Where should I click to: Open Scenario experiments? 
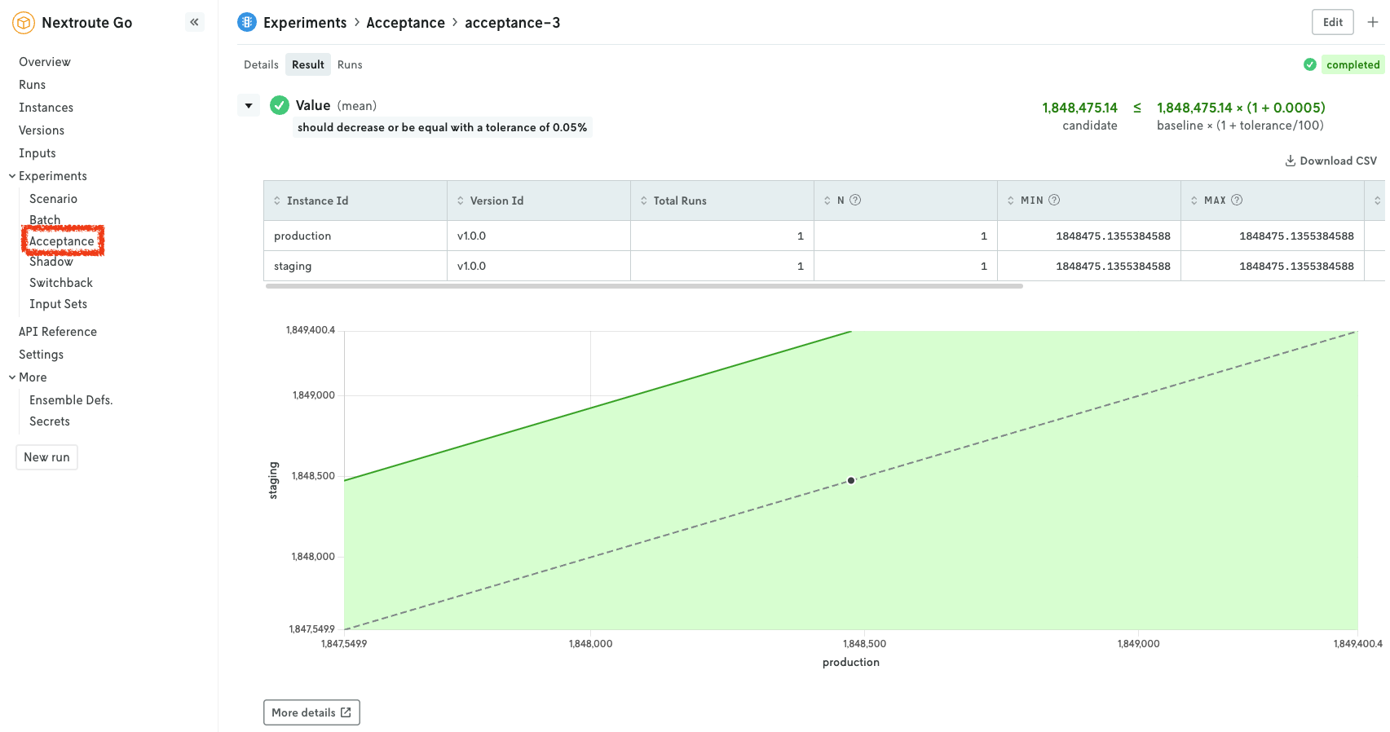[x=54, y=199]
